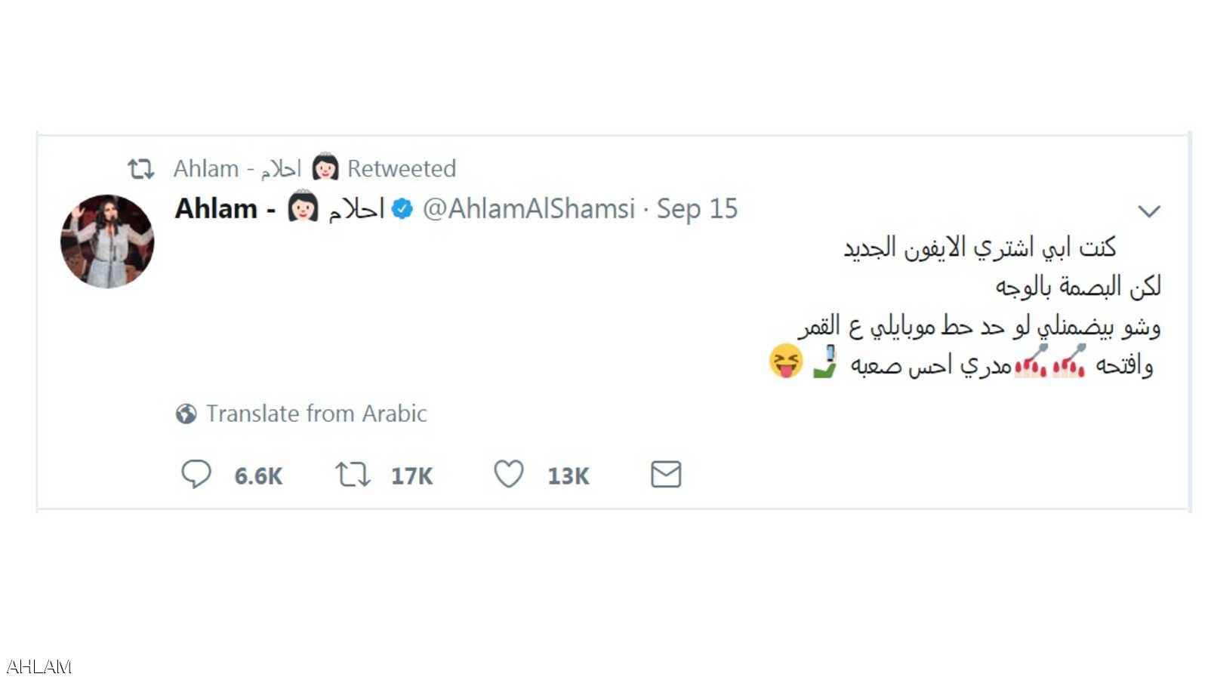The width and height of the screenshot is (1208, 680).
Task: Click the princess emoji in bold display name
Action: pos(302,207)
